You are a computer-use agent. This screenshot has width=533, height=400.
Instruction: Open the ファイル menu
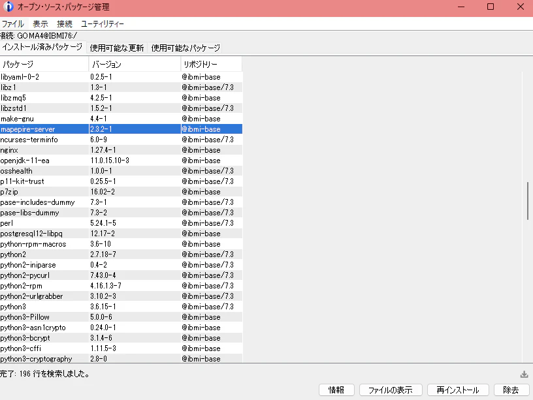click(x=13, y=23)
